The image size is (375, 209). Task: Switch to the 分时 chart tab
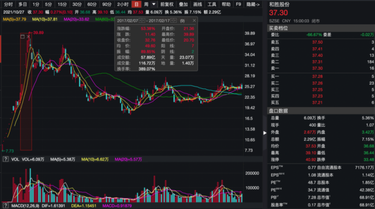tap(8, 4)
